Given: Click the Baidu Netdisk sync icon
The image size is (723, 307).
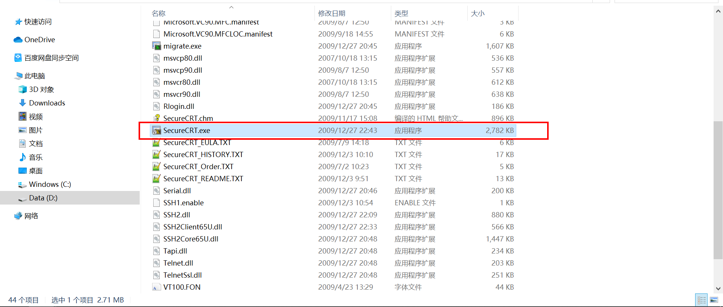Looking at the screenshot, I should [18, 58].
